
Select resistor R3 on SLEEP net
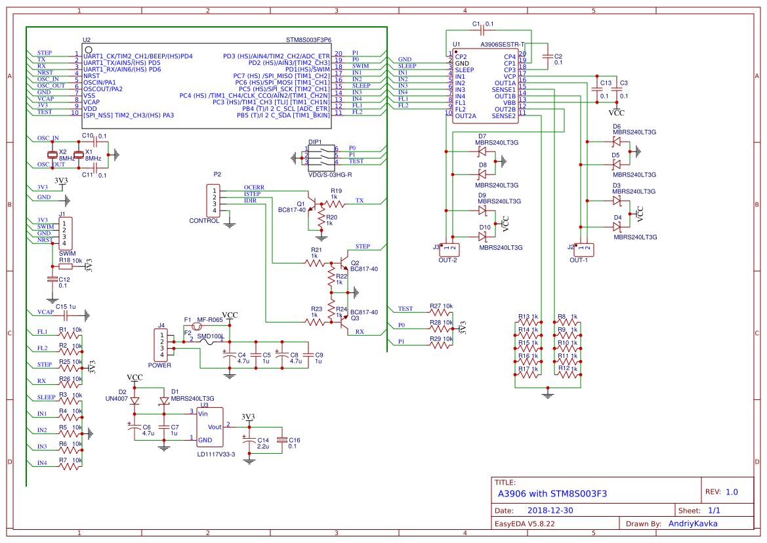[70, 401]
